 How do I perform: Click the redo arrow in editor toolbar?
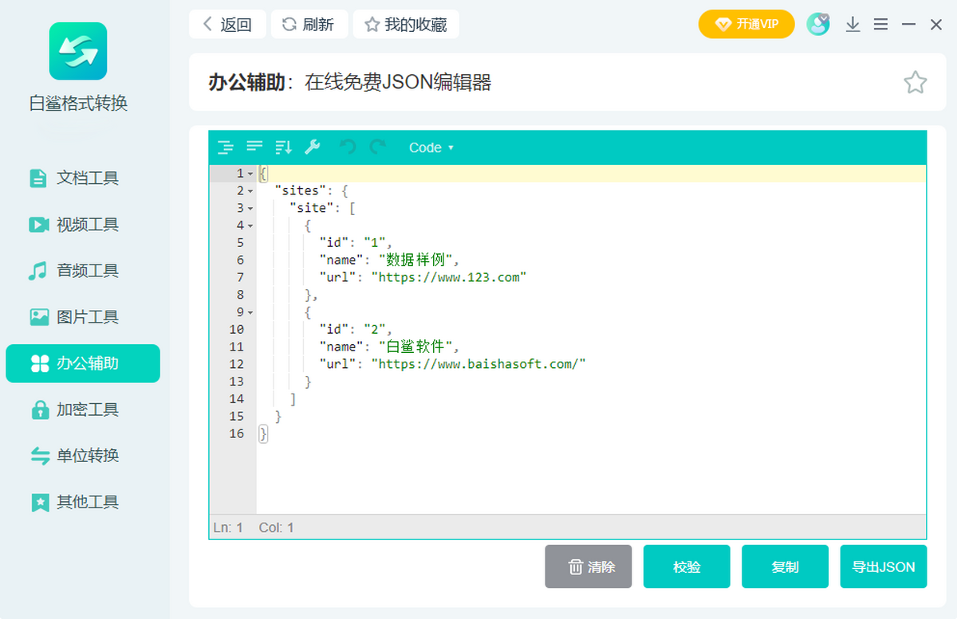click(x=377, y=147)
